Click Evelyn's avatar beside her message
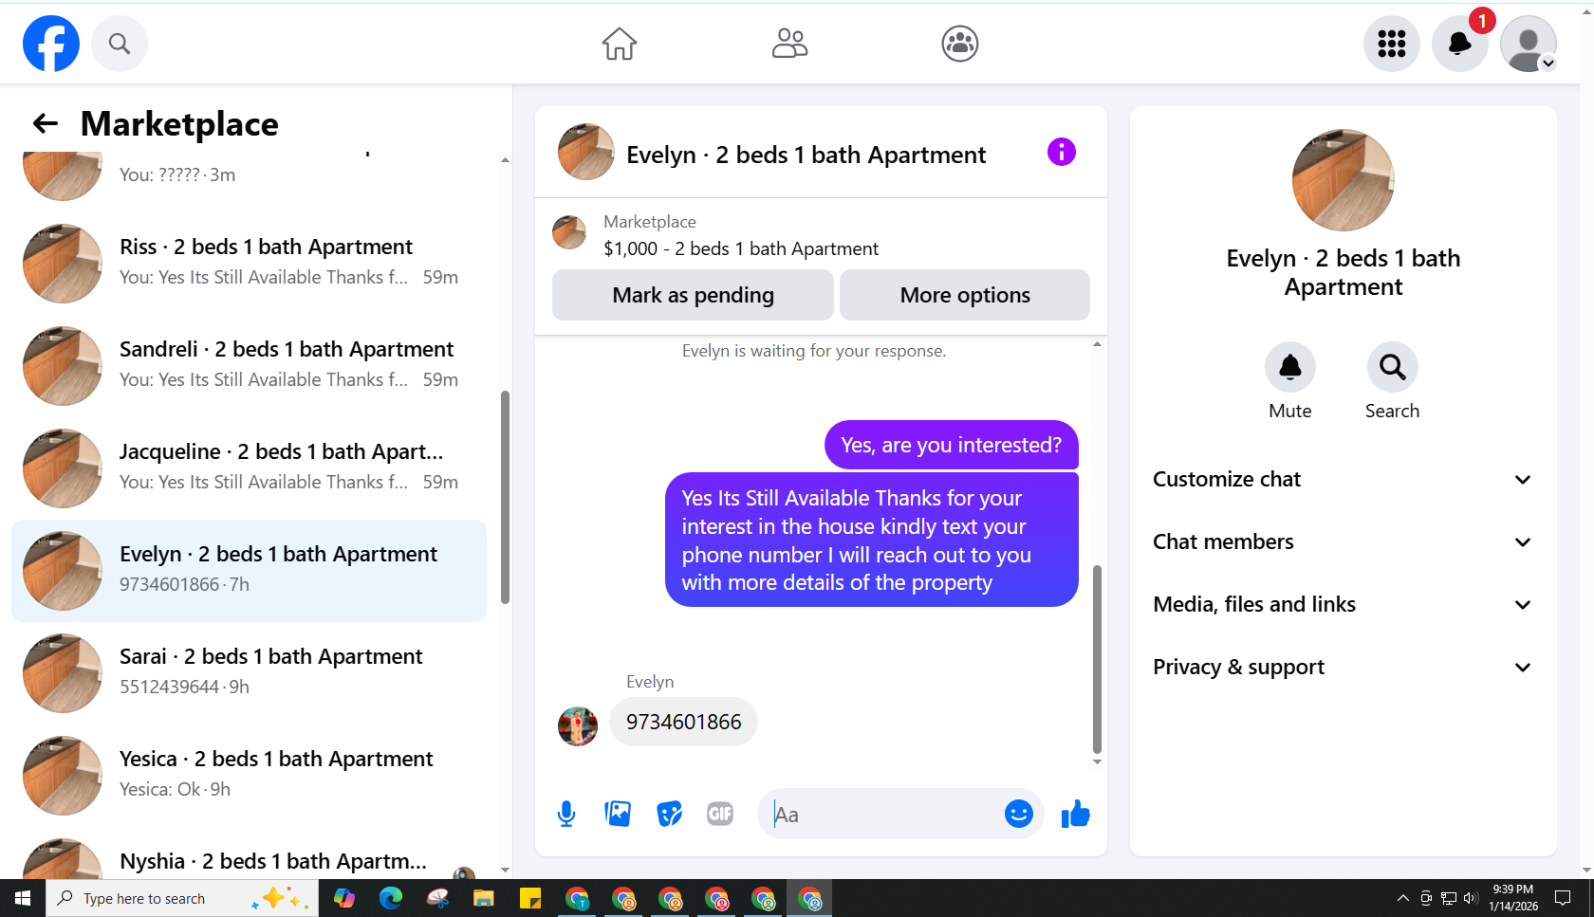Screen dimensions: 1594x917 578,726
